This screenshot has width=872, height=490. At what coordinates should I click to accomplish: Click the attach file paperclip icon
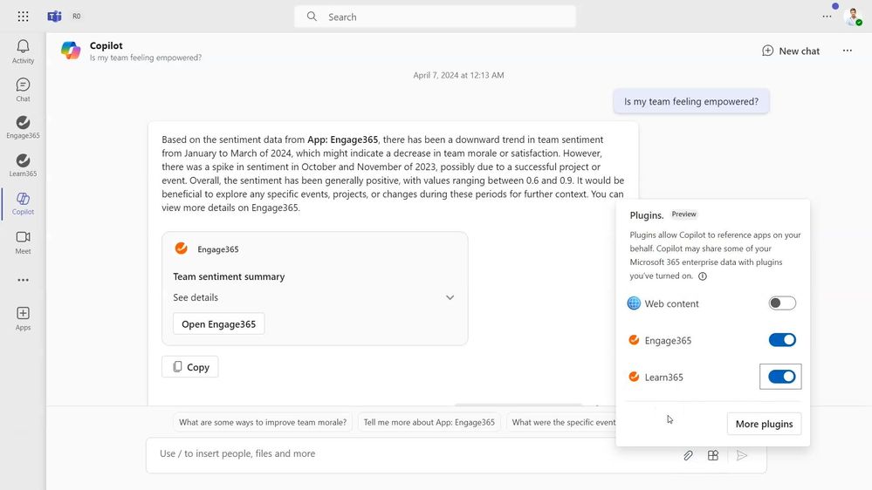688,455
